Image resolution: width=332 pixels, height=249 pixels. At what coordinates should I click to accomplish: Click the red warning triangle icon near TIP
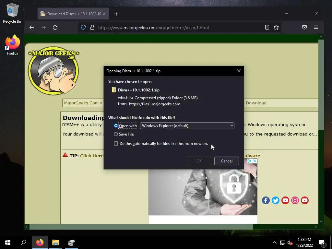(65, 155)
